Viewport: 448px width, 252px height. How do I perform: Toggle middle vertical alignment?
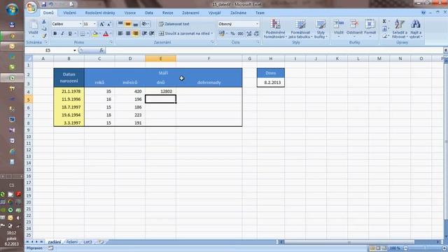tap(128, 24)
